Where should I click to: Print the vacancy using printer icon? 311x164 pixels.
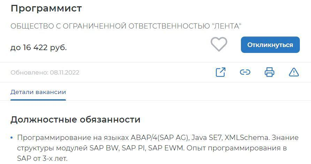270,72
